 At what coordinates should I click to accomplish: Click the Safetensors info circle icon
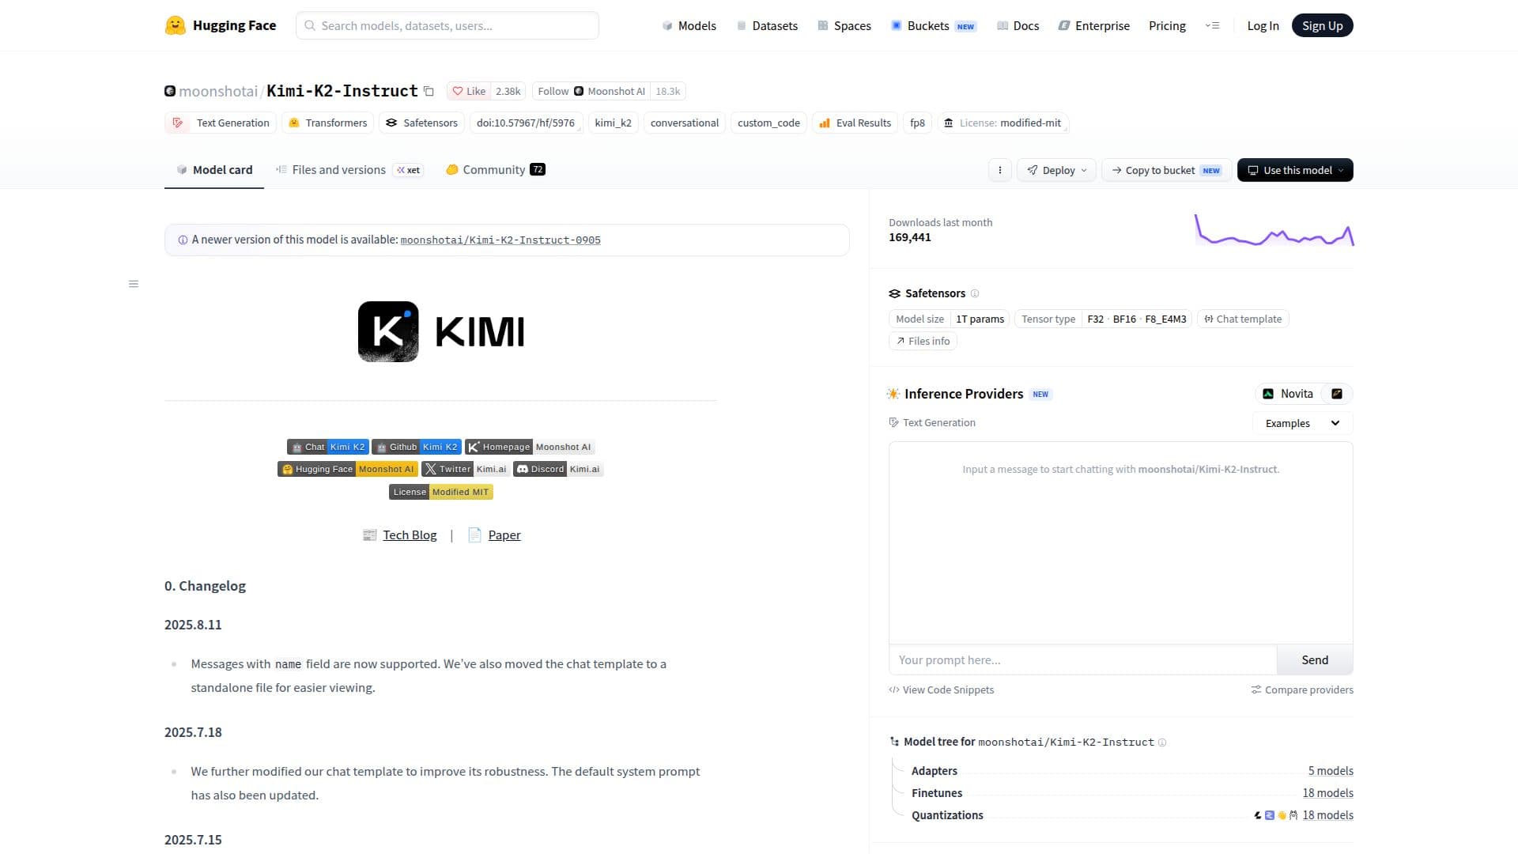click(975, 293)
